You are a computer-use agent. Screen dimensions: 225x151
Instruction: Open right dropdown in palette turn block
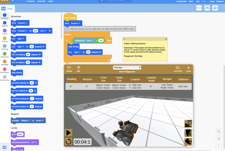tap(21, 39)
